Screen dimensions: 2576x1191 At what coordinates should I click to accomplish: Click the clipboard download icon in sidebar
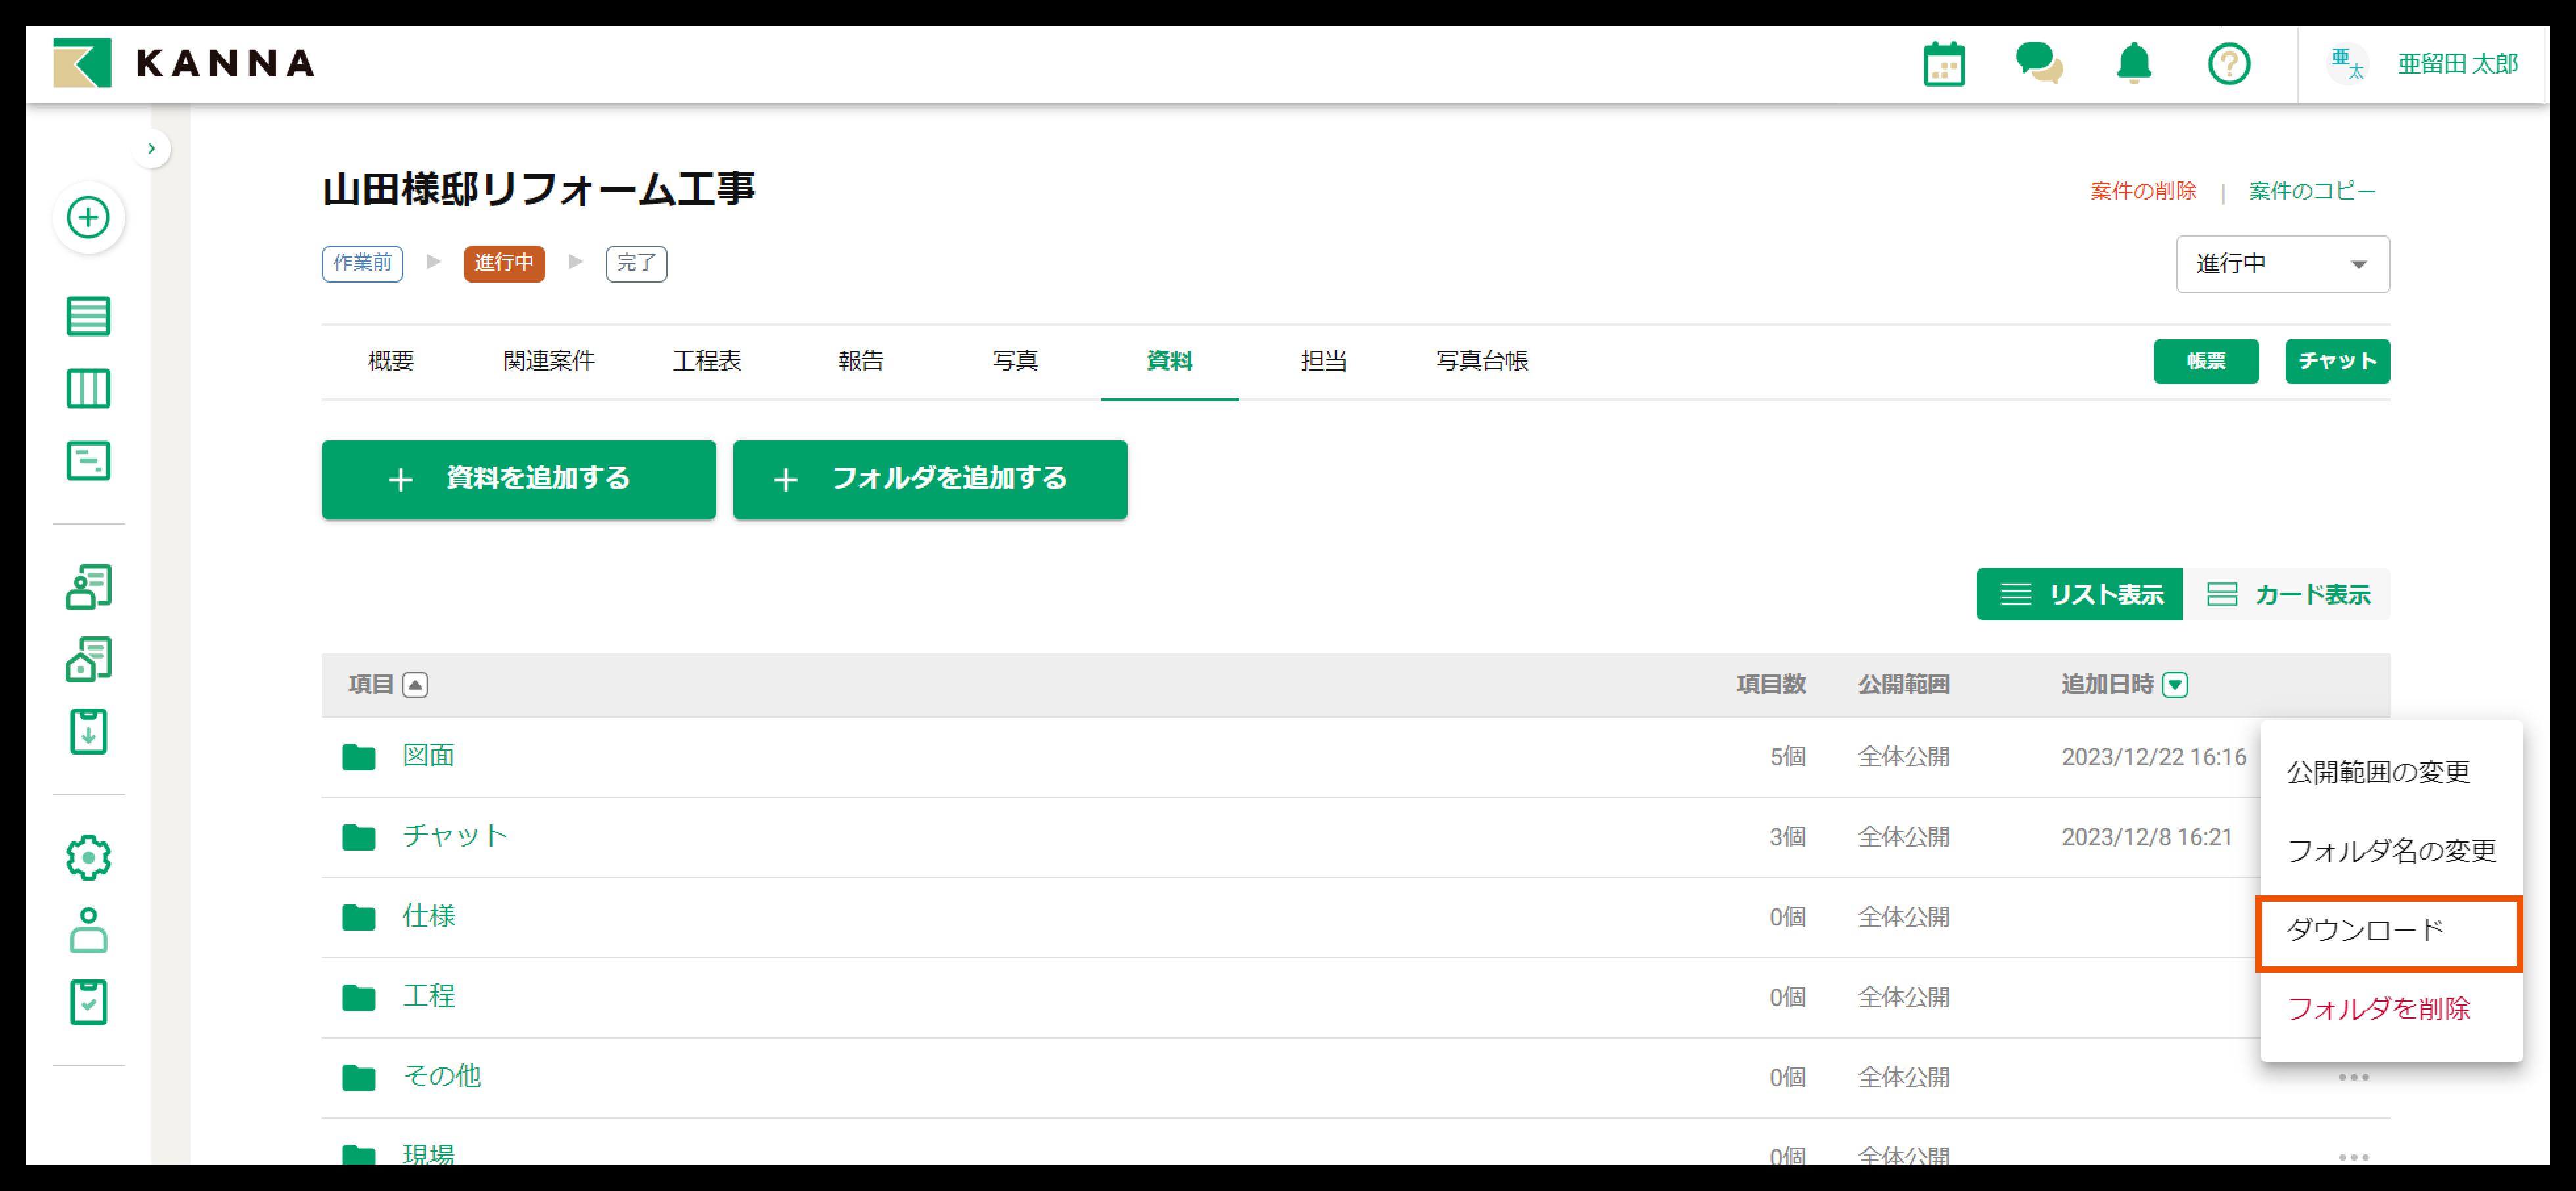point(88,732)
